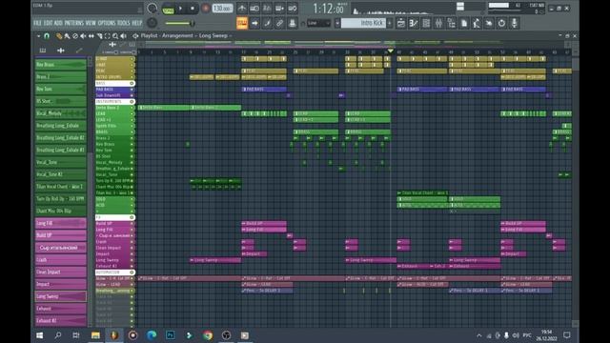Screen dimensions: 610x343
Task: Select Exhaust #2 in the picker panel
Action: [60, 320]
